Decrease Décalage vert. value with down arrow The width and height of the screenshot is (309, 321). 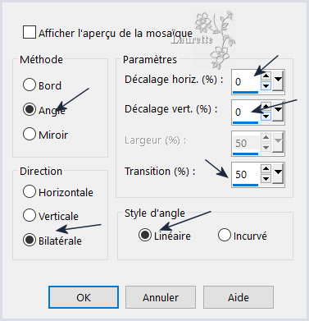click(266, 117)
